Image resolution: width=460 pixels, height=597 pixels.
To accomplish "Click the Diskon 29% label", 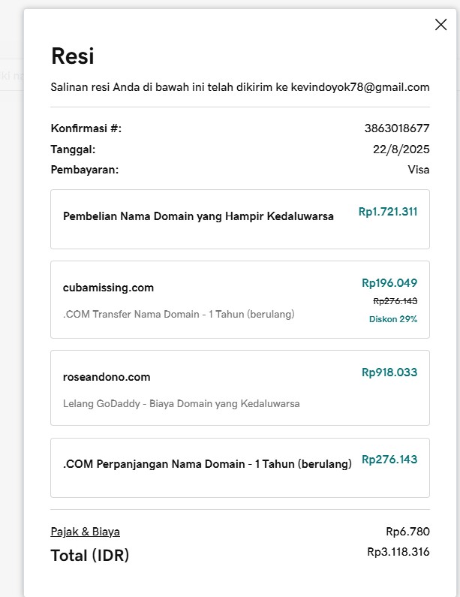I will pyautogui.click(x=392, y=319).
